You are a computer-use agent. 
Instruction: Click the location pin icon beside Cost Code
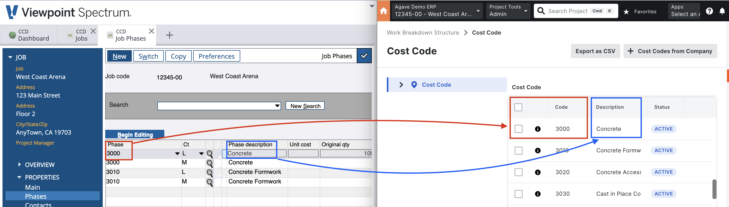point(414,85)
